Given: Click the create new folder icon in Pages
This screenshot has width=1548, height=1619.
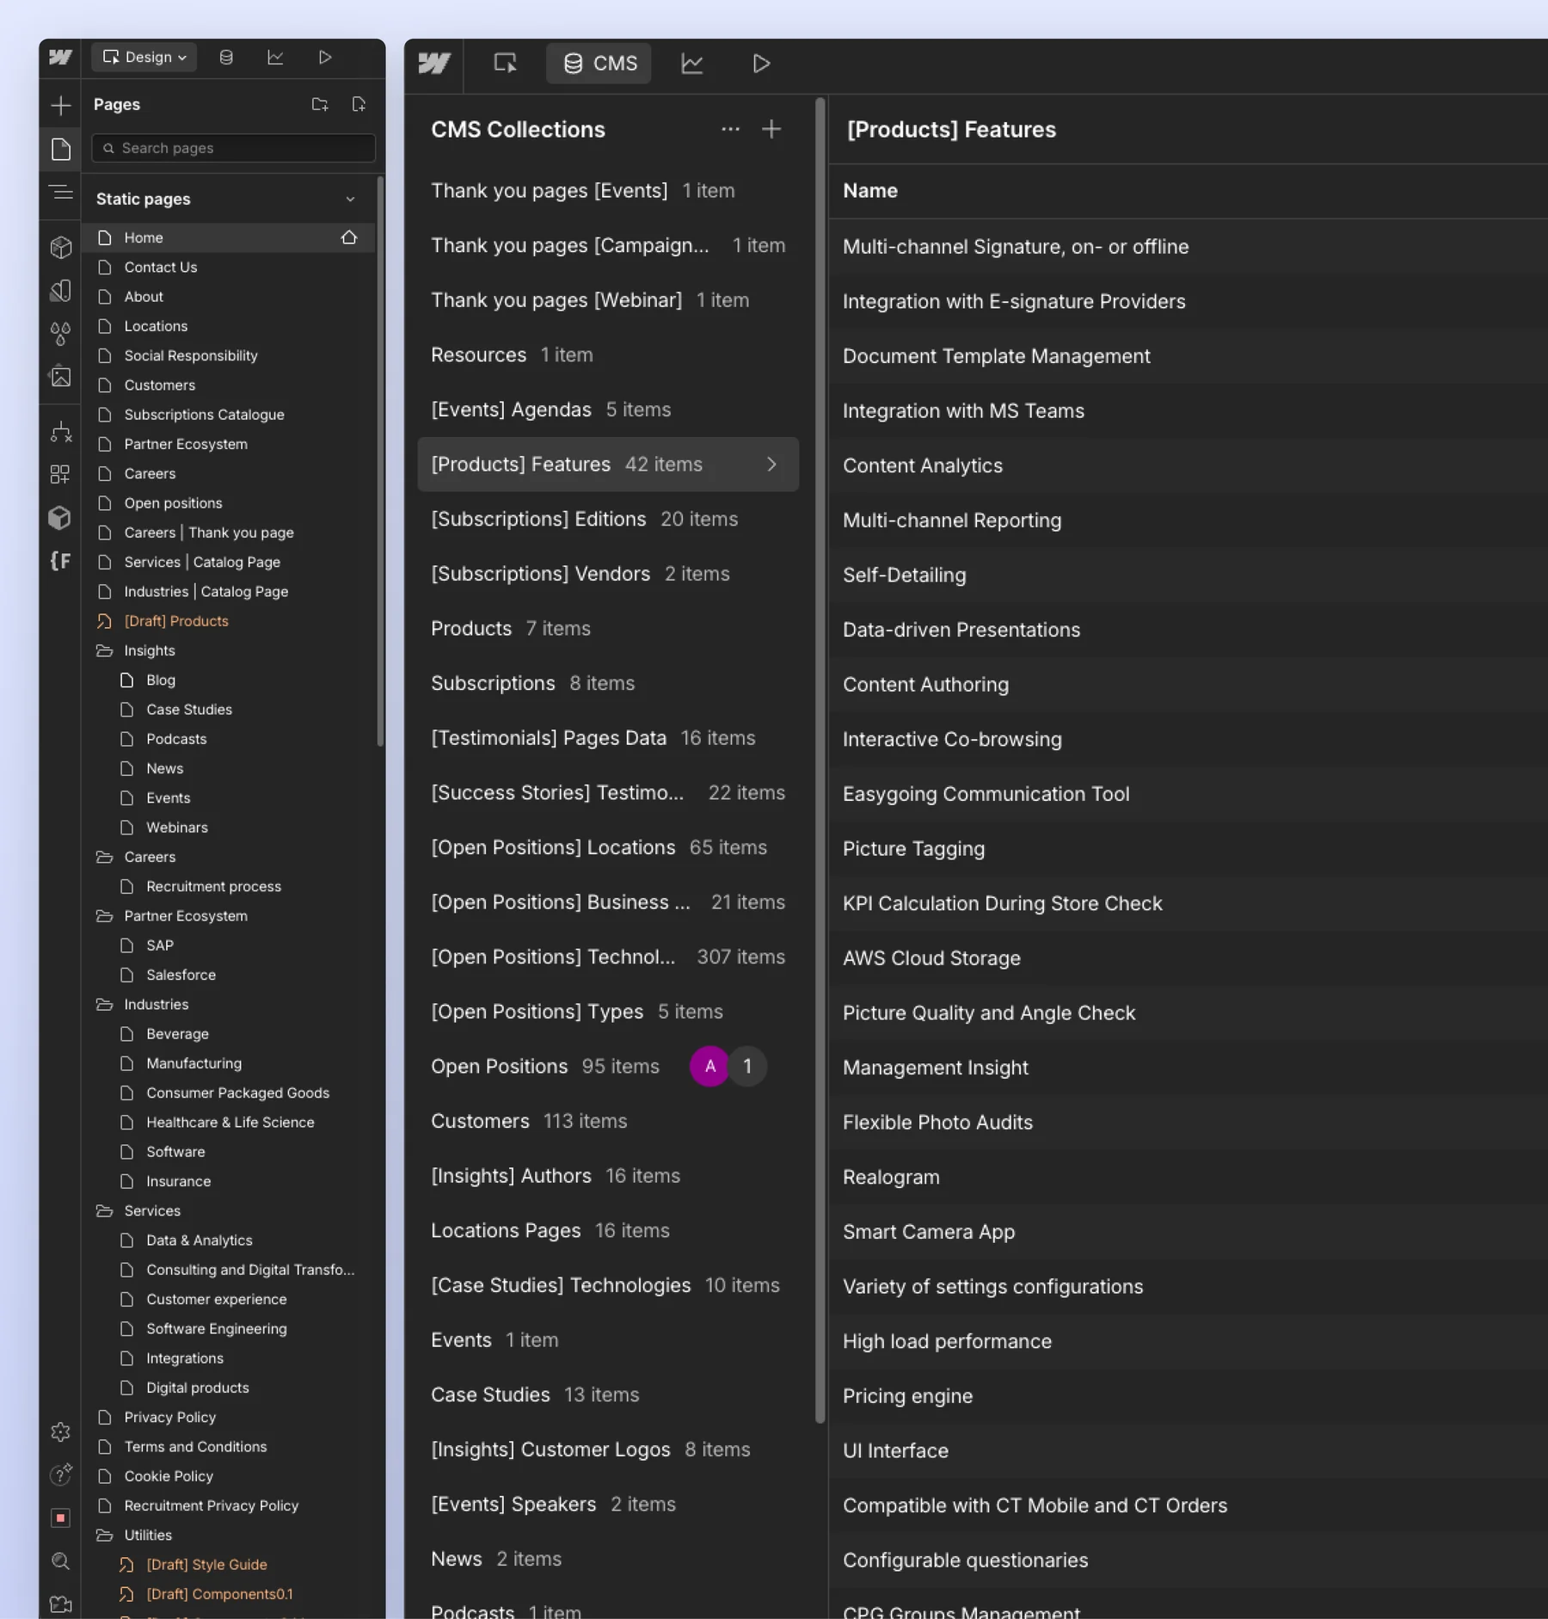Looking at the screenshot, I should pos(320,104).
